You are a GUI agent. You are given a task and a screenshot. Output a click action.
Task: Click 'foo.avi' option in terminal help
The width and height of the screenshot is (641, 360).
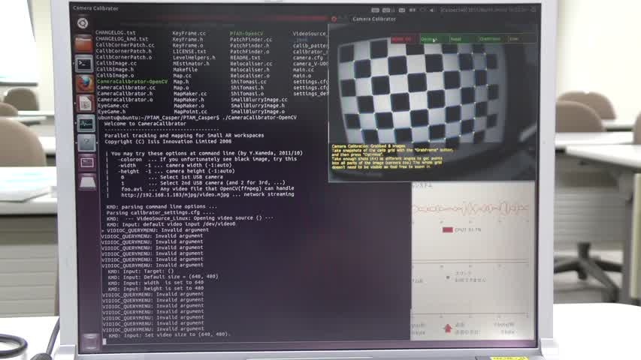[x=132, y=189]
